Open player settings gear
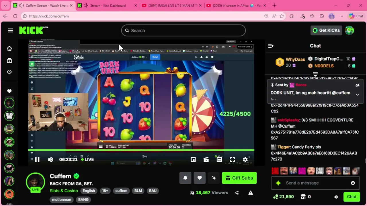The height and width of the screenshot is (206, 367). pyautogui.click(x=245, y=160)
